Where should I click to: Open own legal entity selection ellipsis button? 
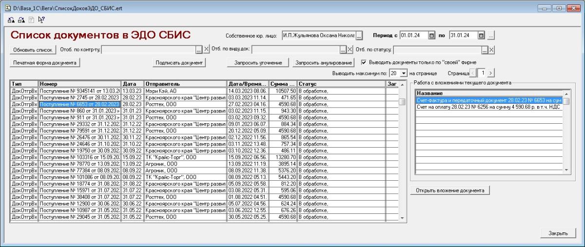click(x=359, y=36)
